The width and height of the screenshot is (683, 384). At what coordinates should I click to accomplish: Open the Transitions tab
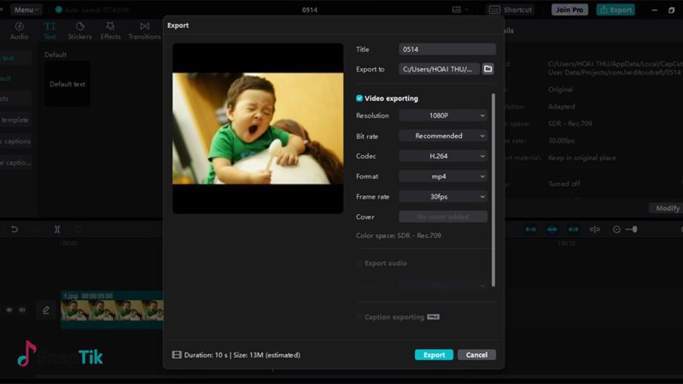pos(144,31)
